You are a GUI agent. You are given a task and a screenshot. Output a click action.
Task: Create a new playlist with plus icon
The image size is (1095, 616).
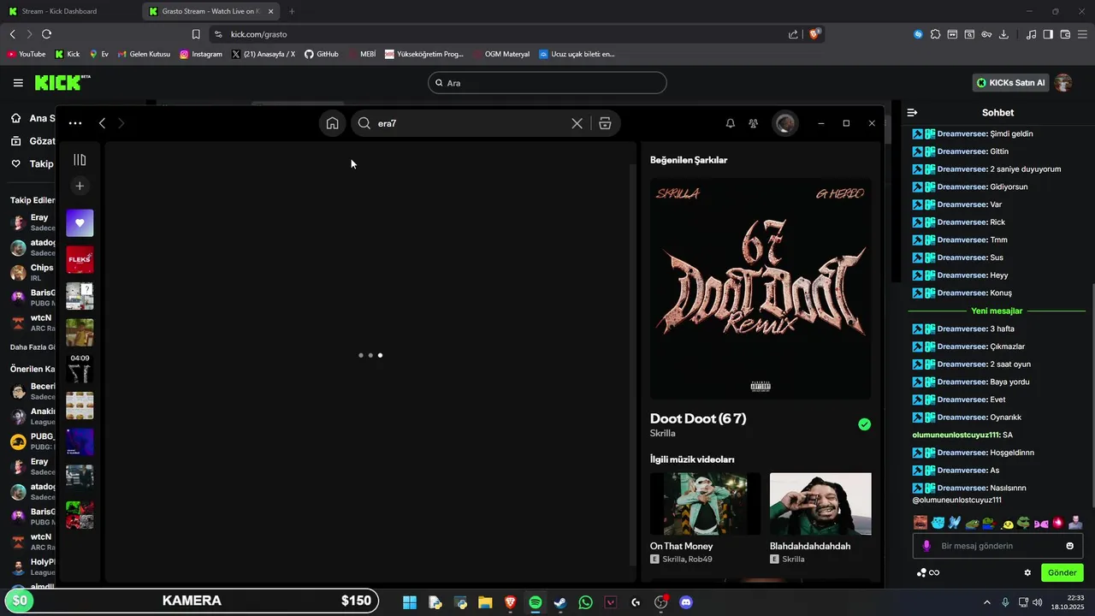(80, 186)
